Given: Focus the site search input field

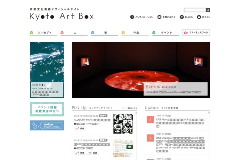Looking at the screenshot, I should (195, 10).
